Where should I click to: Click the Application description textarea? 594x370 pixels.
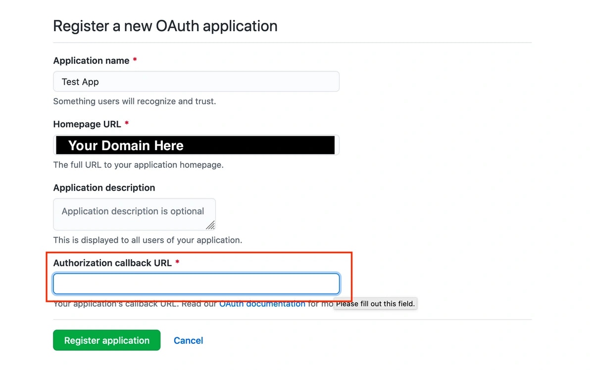(x=134, y=214)
